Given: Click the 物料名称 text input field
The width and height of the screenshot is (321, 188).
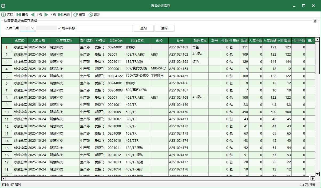Looking at the screenshot, I should coord(105,28).
